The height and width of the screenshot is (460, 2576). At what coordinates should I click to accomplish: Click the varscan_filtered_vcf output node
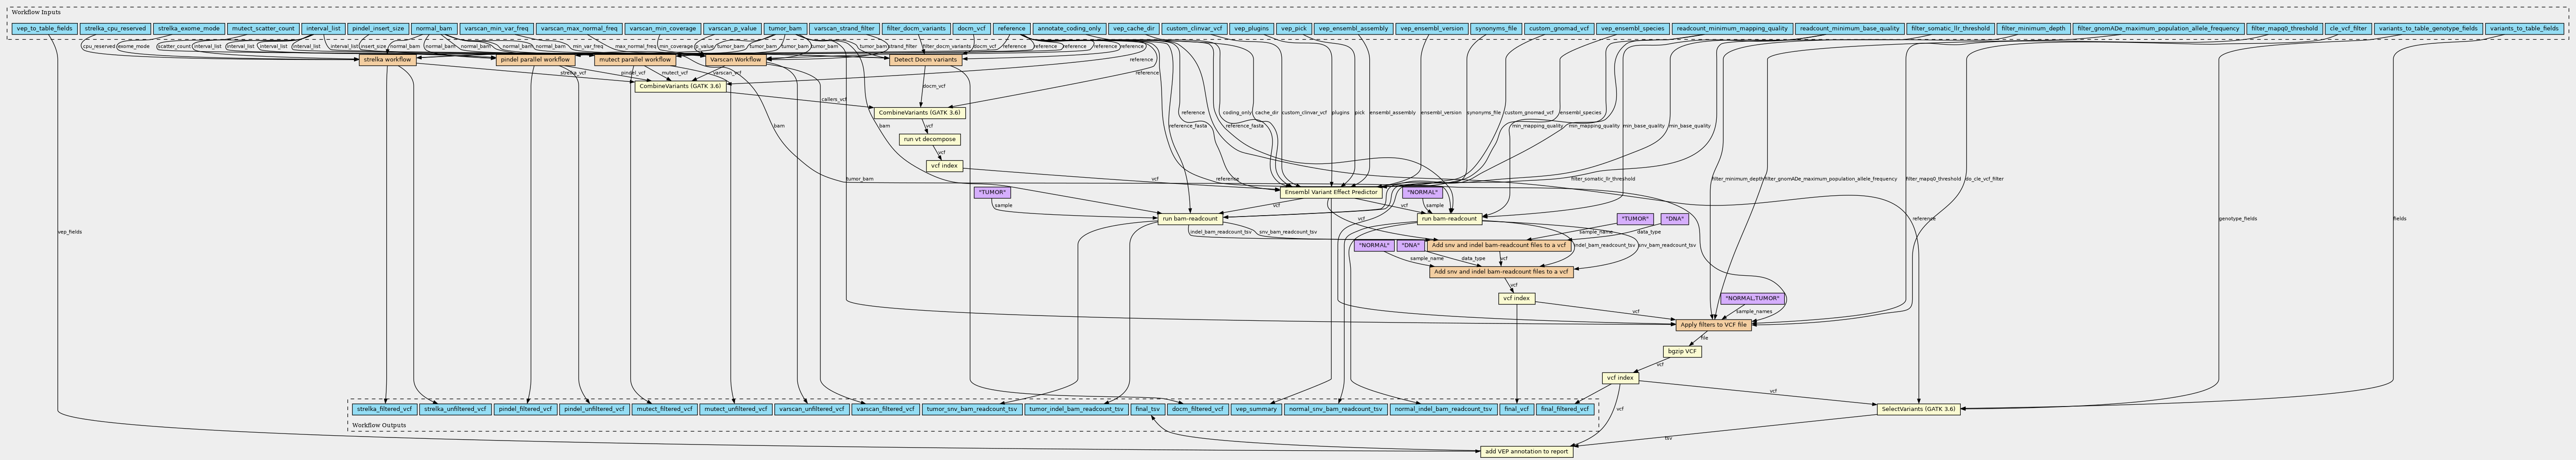coord(886,409)
